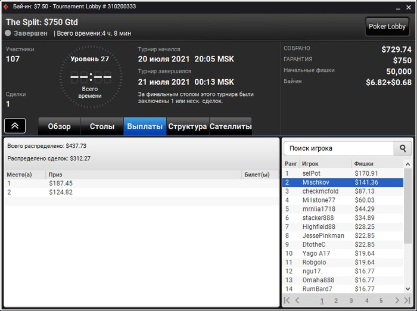Open the Обзор tab

pyautogui.click(x=60, y=126)
